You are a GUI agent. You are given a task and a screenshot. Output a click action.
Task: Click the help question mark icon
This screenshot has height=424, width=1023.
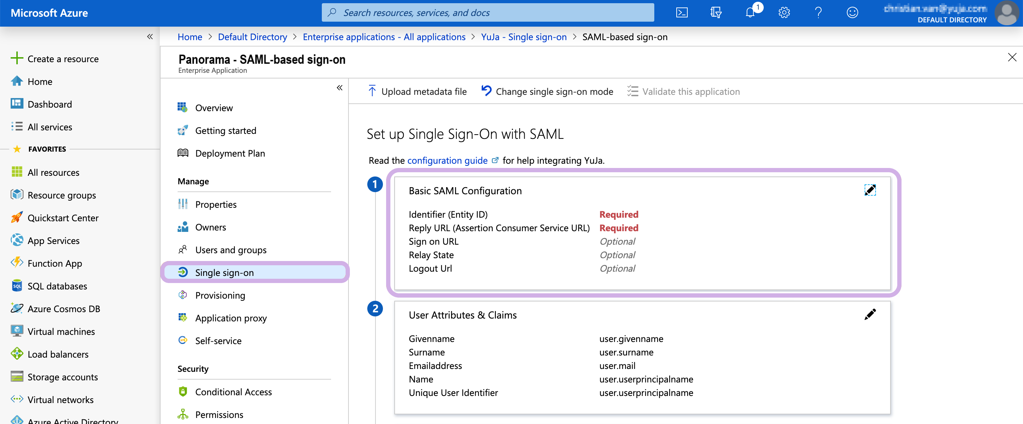tap(818, 13)
